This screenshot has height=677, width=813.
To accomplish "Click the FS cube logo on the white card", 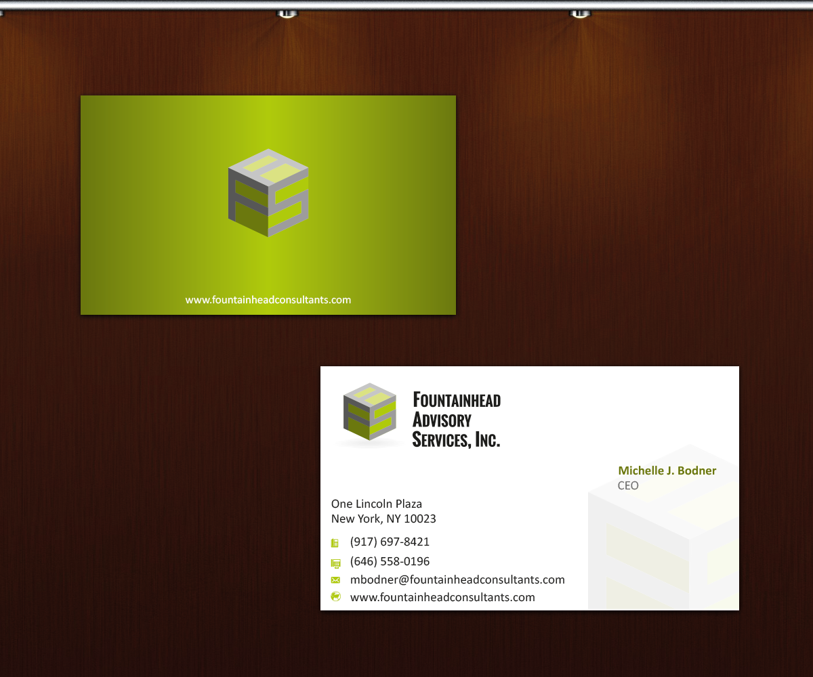I will [x=369, y=413].
